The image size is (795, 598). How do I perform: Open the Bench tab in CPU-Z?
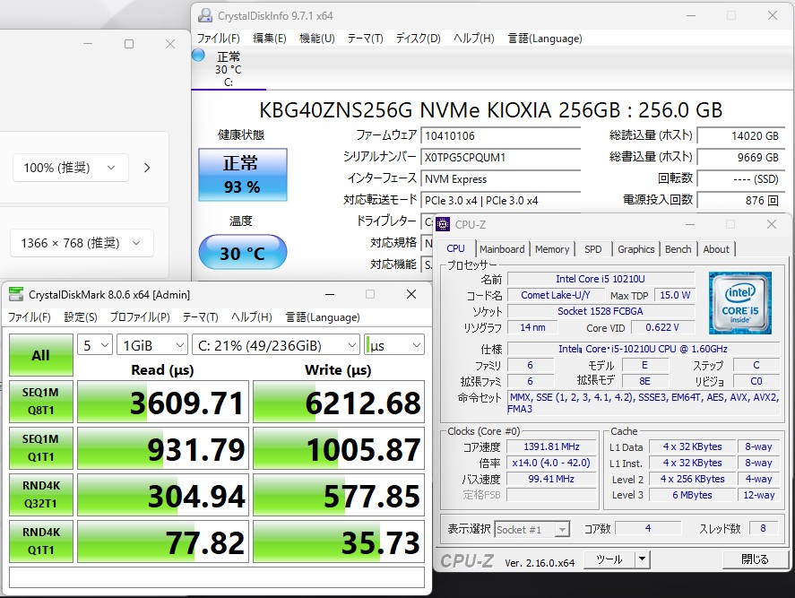pyautogui.click(x=678, y=249)
